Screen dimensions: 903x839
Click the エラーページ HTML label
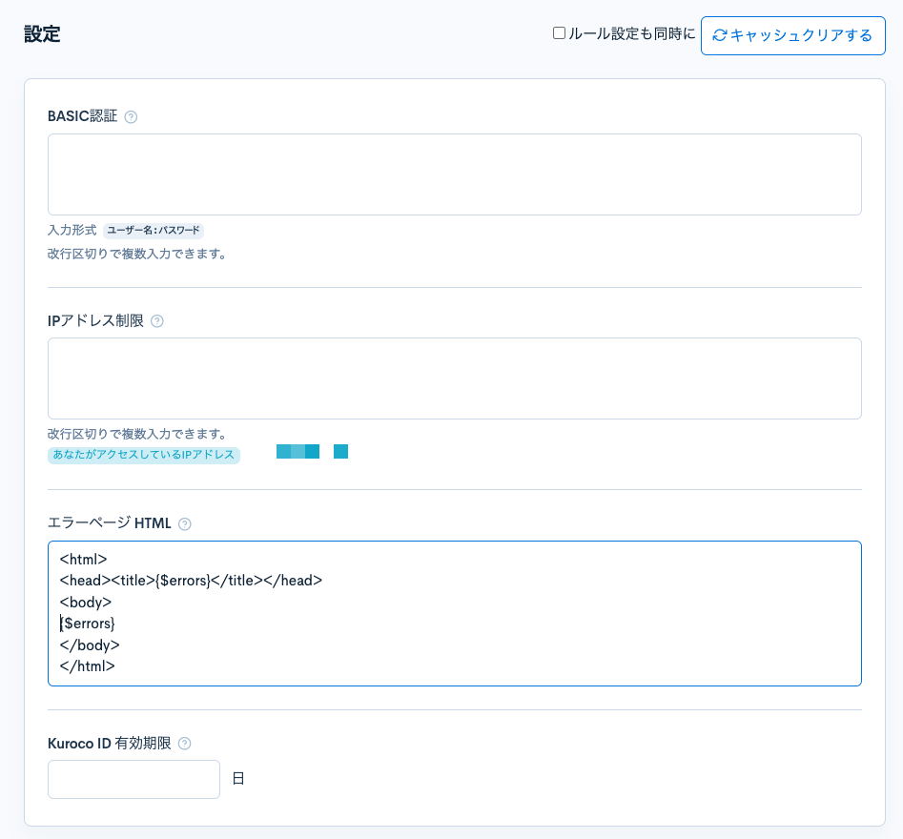coord(110,523)
